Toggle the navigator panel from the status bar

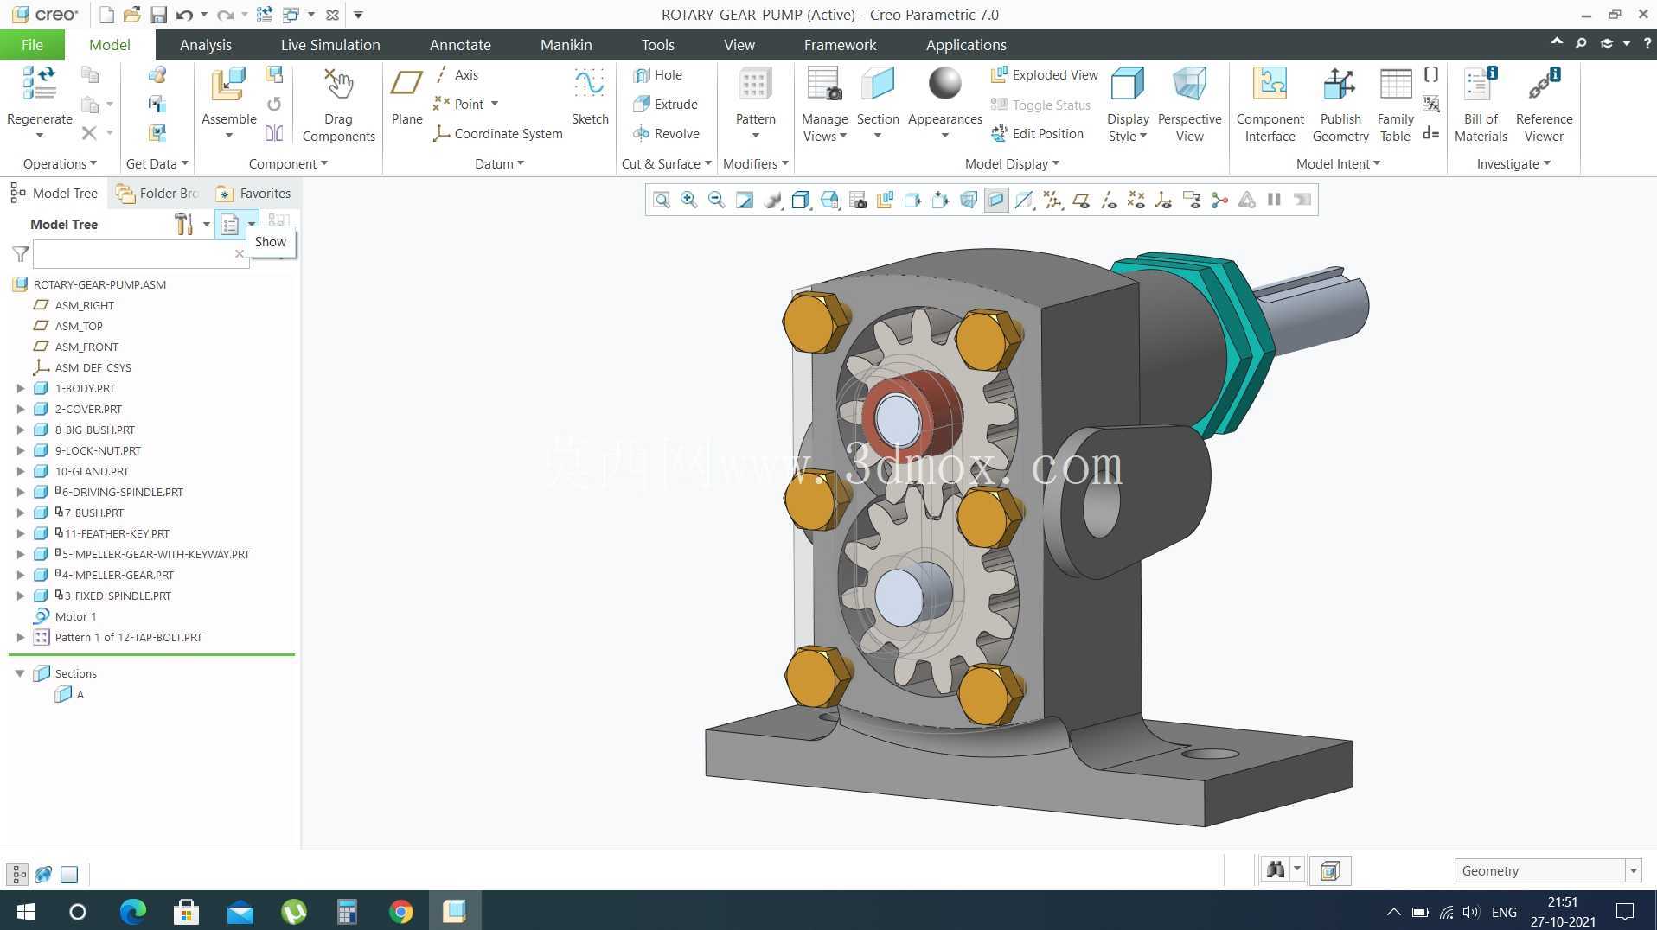tap(17, 874)
